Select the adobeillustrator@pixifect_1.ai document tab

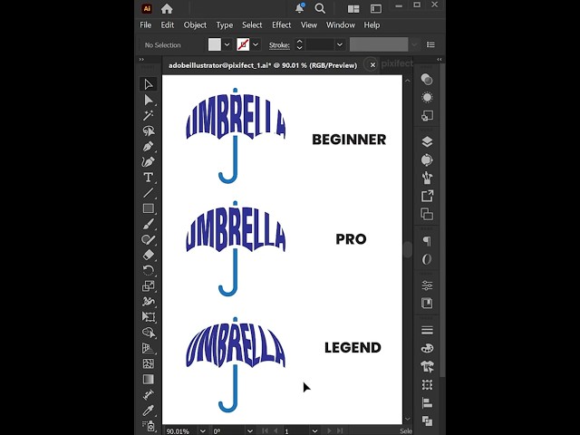pyautogui.click(x=263, y=65)
